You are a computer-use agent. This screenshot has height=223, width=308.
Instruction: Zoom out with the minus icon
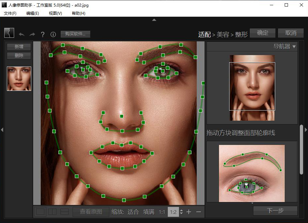[x=199, y=212]
